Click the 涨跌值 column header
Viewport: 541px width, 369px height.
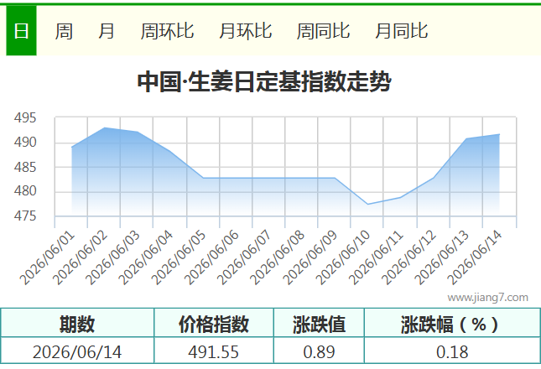[x=319, y=324]
